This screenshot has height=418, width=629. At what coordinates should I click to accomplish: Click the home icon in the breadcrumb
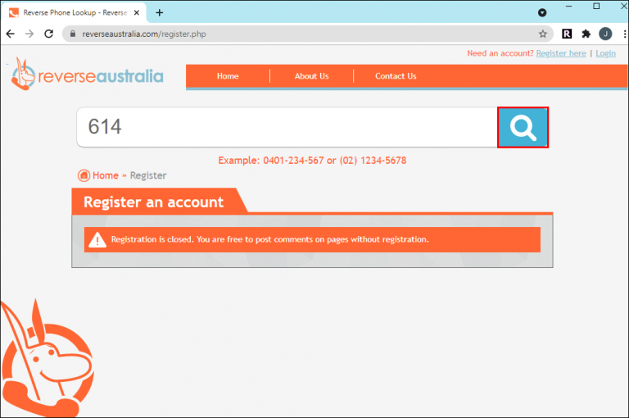(x=84, y=175)
